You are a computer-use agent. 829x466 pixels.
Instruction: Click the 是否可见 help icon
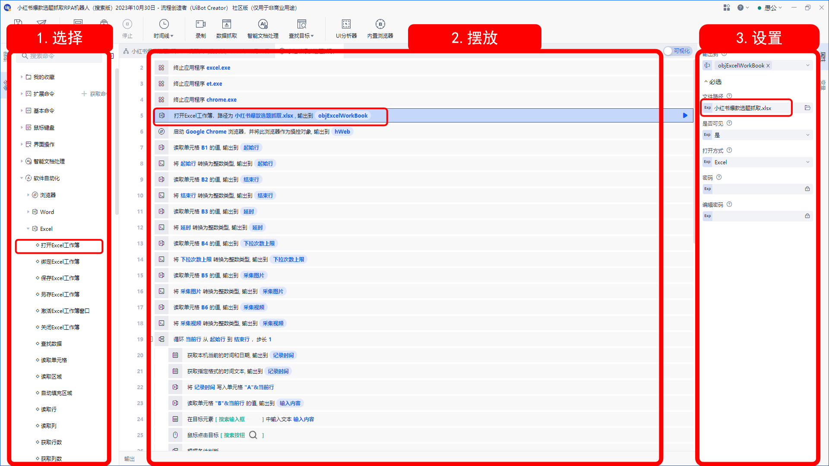click(729, 123)
